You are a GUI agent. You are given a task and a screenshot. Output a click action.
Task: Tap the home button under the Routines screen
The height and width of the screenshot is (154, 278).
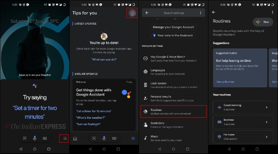[243, 149]
